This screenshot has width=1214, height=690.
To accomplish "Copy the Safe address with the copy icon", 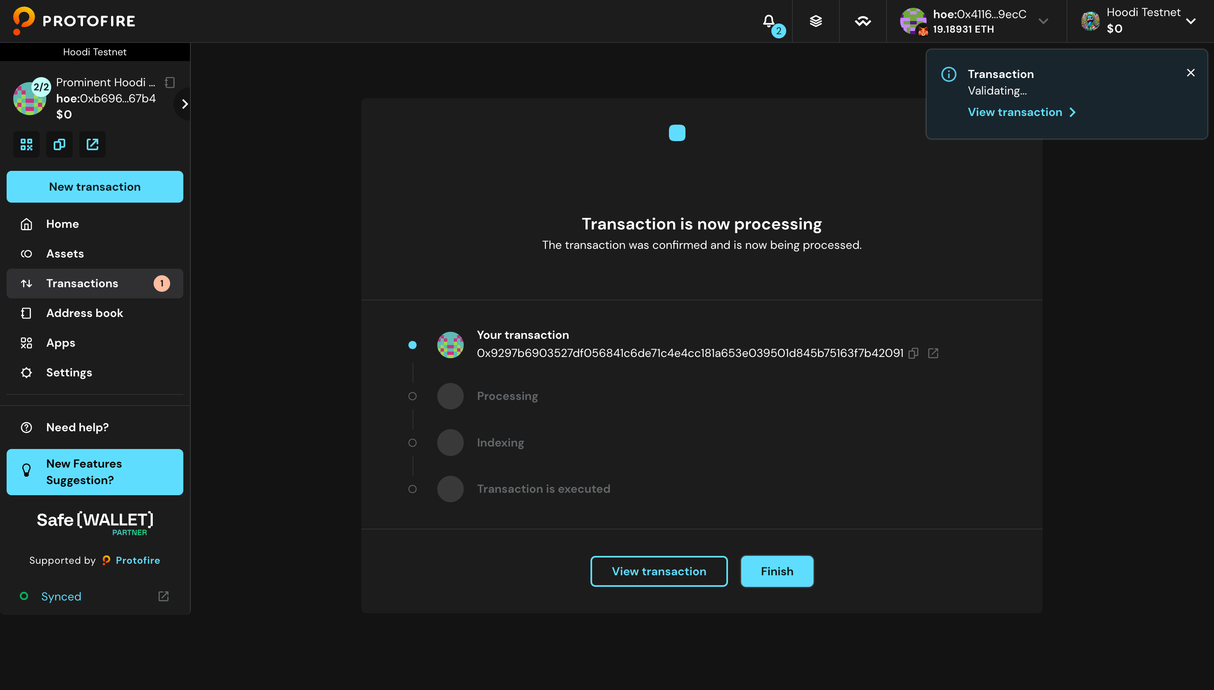I will point(59,144).
